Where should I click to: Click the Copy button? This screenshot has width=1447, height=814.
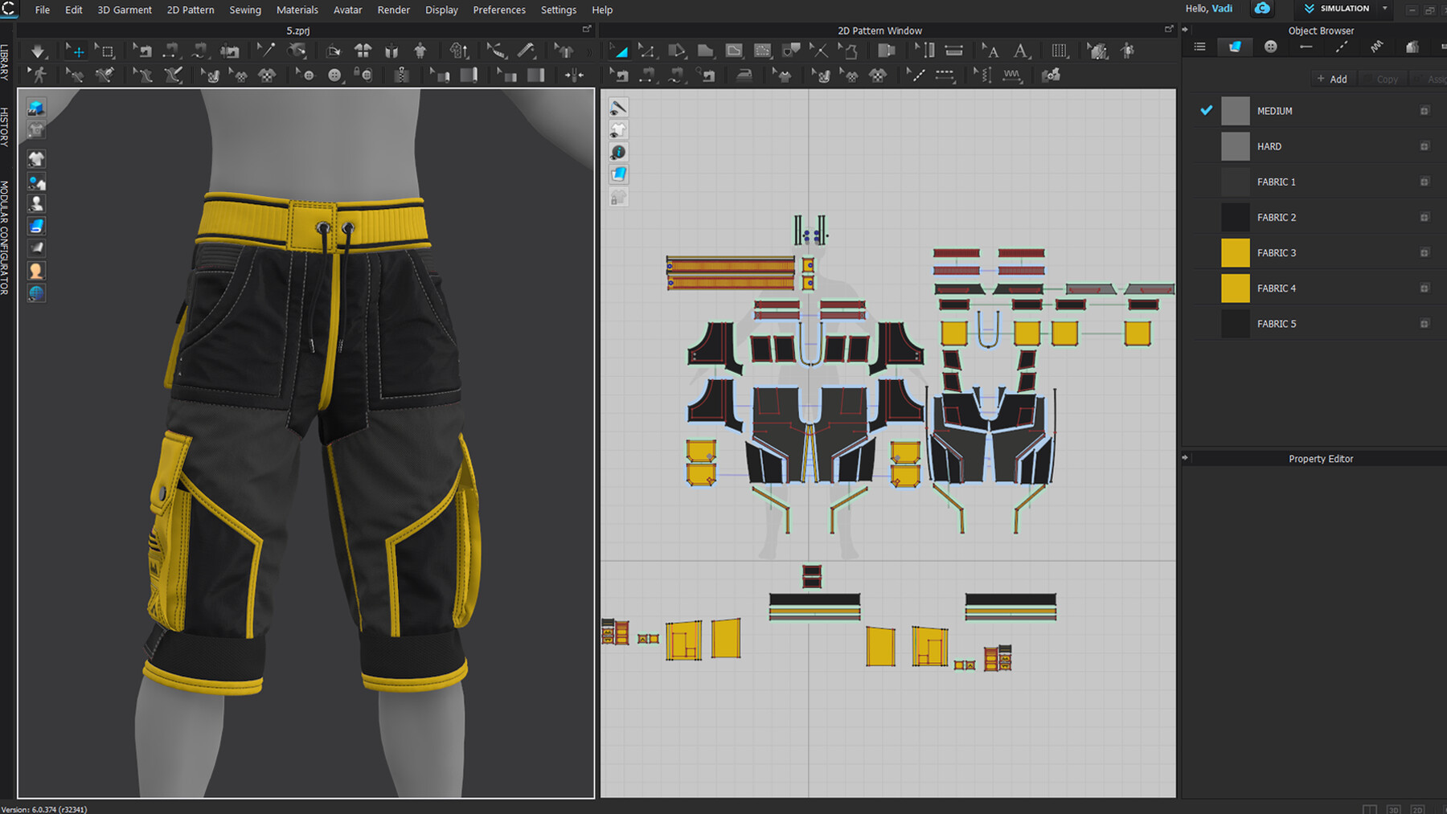click(x=1384, y=78)
